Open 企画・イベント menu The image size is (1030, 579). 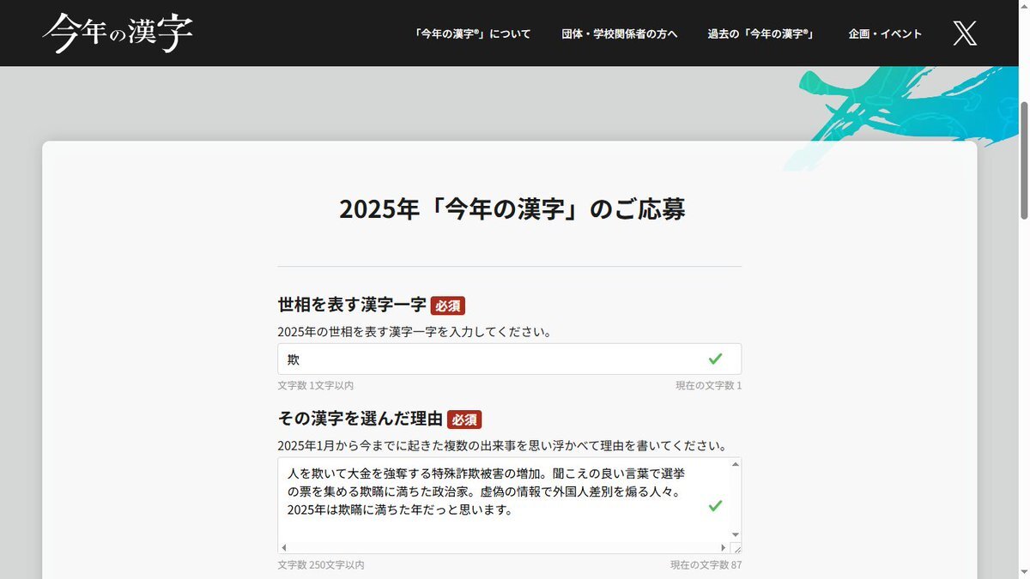pos(885,34)
